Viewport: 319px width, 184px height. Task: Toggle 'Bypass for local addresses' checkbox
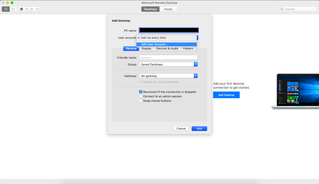140,82
